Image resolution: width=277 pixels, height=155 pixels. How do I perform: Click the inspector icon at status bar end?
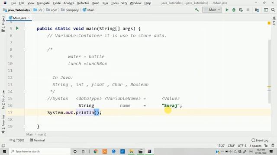[x=273, y=146]
